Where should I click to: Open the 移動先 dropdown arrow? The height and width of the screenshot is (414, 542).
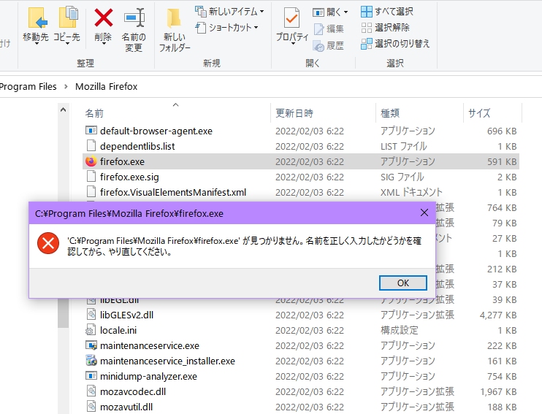point(37,44)
